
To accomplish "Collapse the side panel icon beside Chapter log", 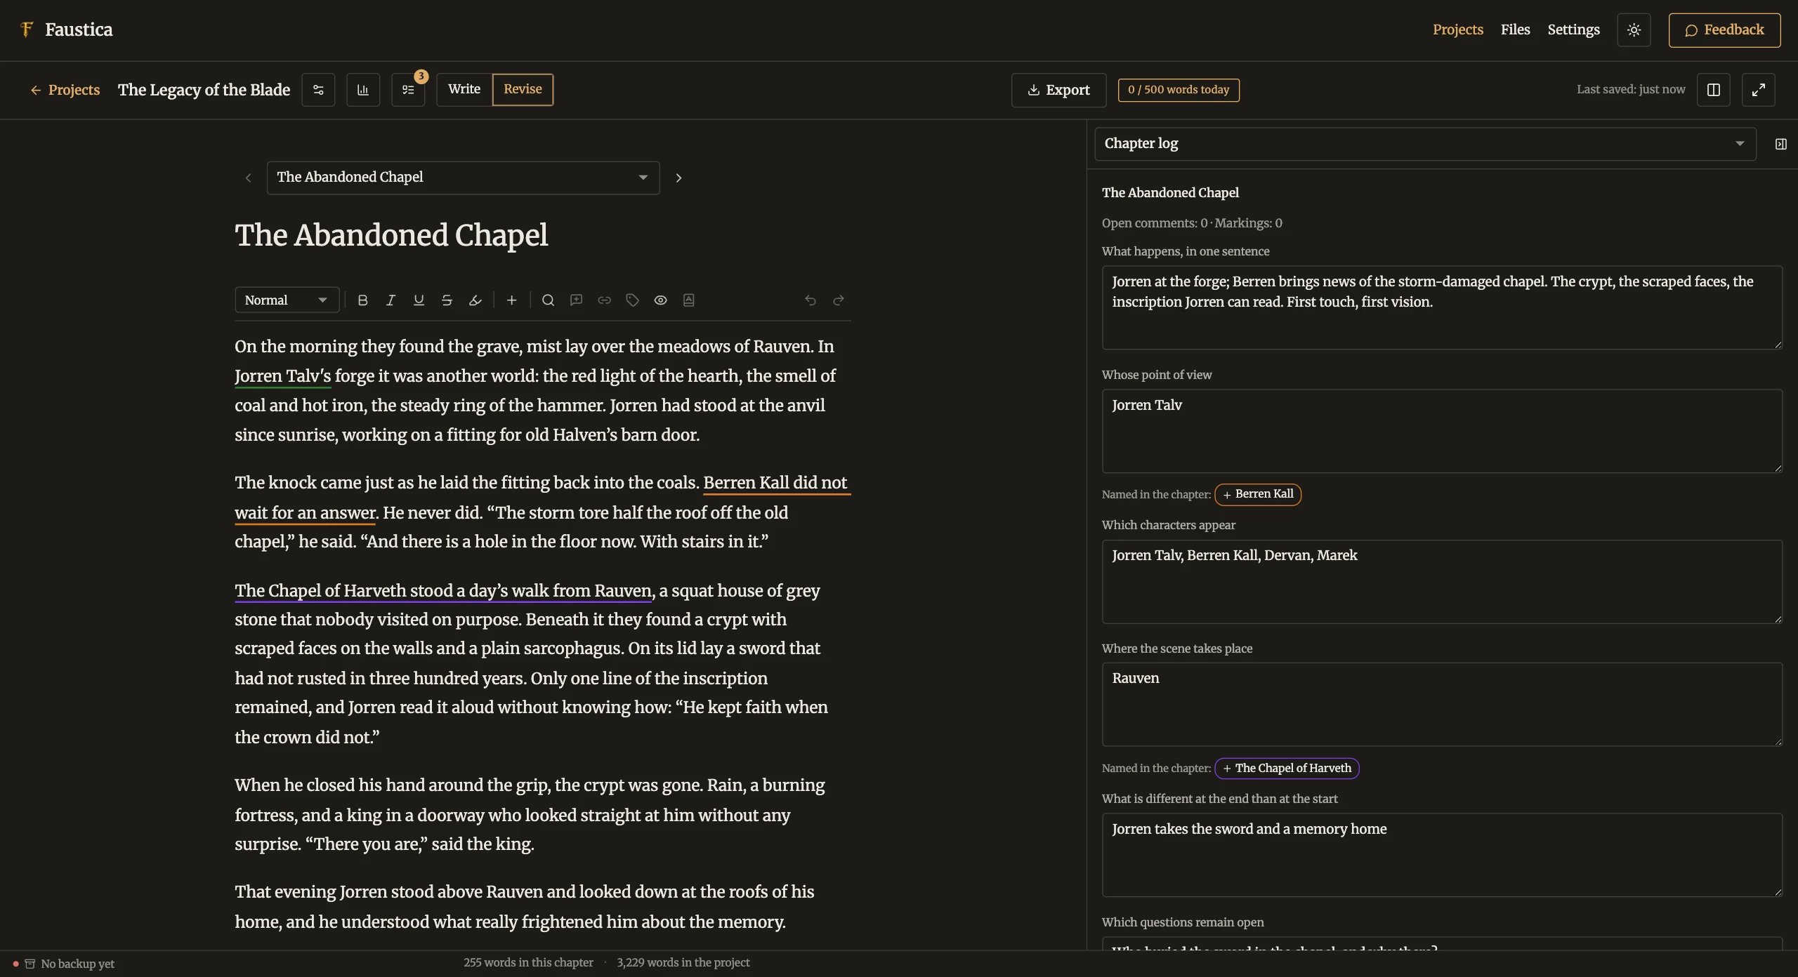I will pyautogui.click(x=1780, y=144).
